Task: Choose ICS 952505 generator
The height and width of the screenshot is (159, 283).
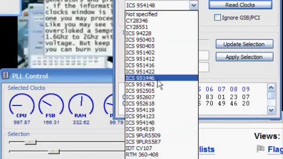Action: point(161,91)
